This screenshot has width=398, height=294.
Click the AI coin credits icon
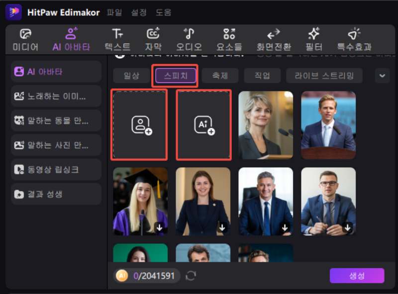(x=122, y=276)
